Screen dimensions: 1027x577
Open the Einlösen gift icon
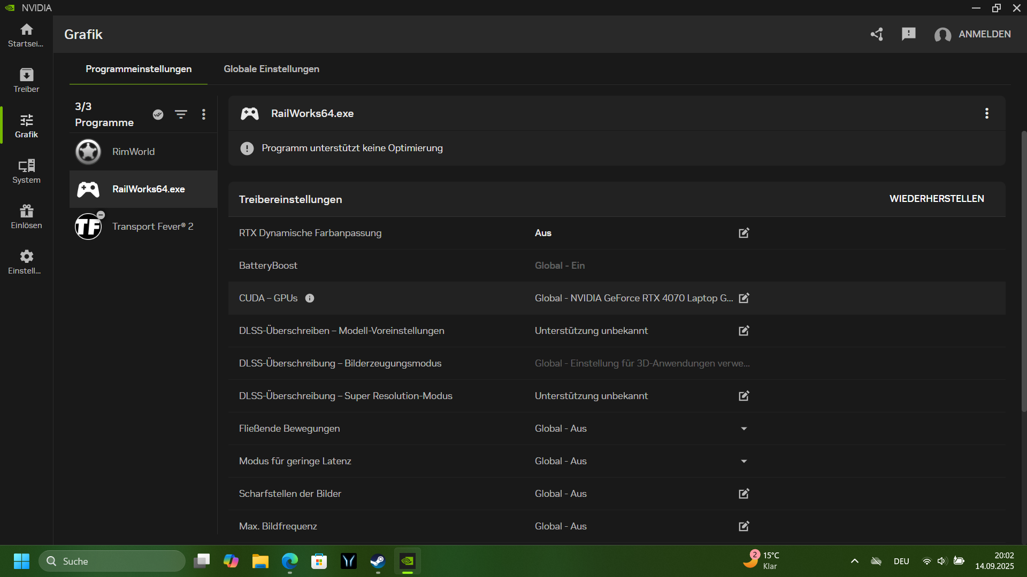click(x=26, y=216)
